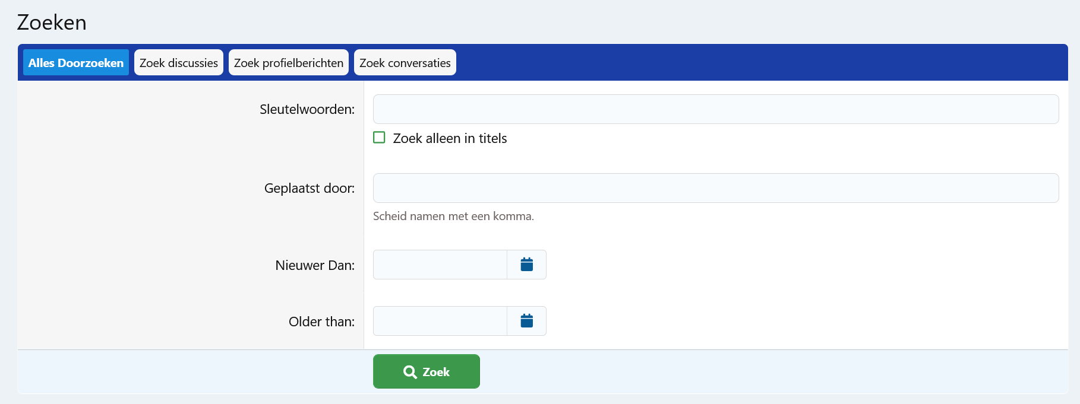Click the Sleutelwoorden field label
The width and height of the screenshot is (1080, 404).
pyautogui.click(x=307, y=109)
